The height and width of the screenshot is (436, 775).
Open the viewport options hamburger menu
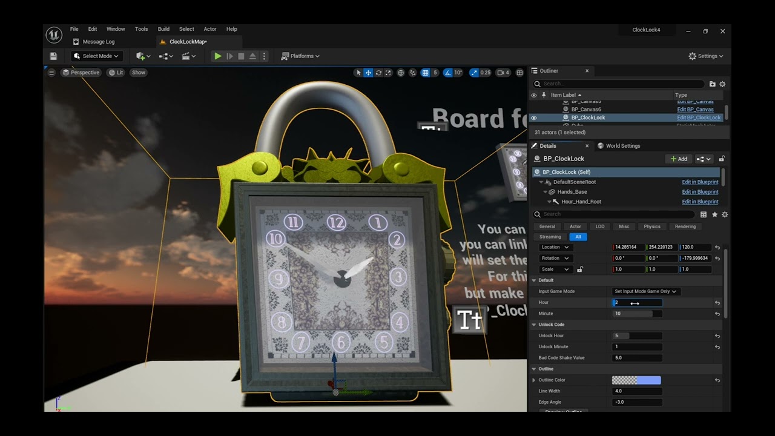click(x=51, y=73)
